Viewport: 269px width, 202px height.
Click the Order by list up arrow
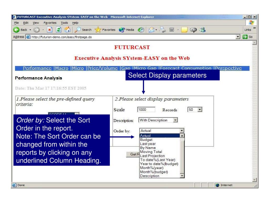coord(182,136)
